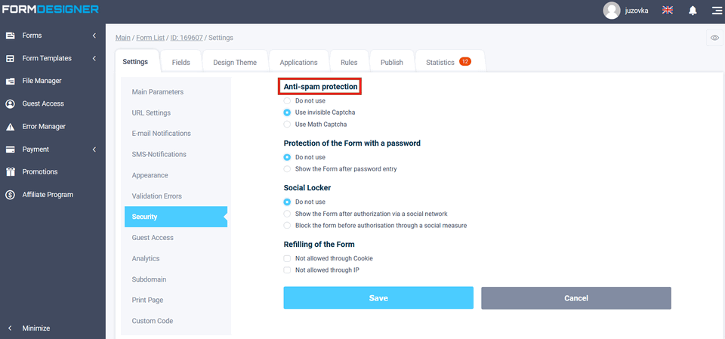This screenshot has height=339, width=725.
Task: Open the Statistics tab
Action: point(449,63)
